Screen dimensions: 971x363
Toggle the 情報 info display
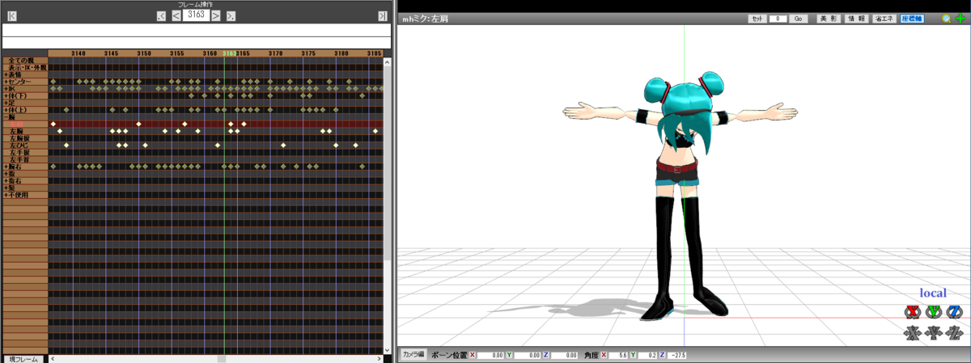click(856, 19)
